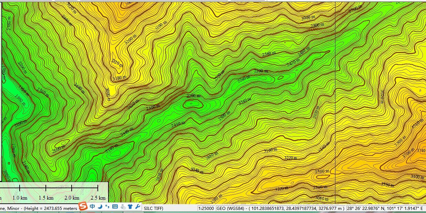Click the 2300 m contour label

tap(261, 71)
